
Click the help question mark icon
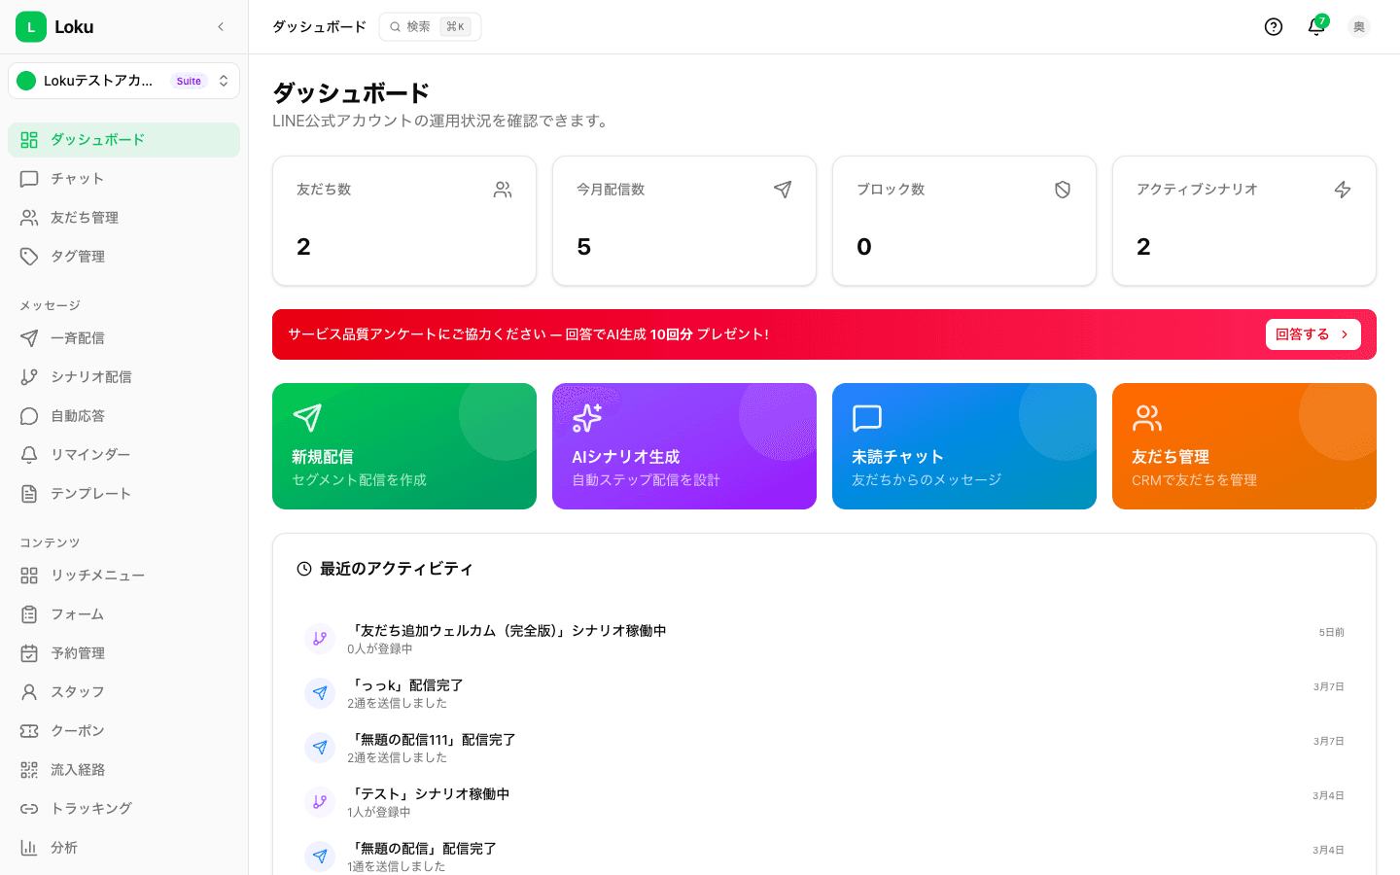click(1274, 26)
